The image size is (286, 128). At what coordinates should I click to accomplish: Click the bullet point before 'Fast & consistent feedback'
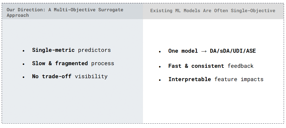(x=159, y=67)
